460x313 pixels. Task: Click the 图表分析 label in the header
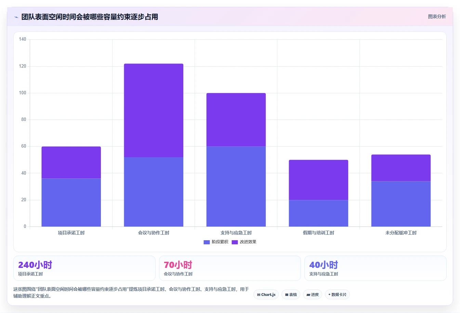pyautogui.click(x=437, y=16)
